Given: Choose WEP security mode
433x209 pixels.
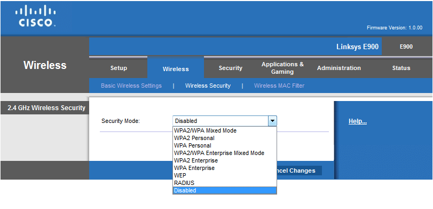Looking at the screenshot, I should coord(224,175).
